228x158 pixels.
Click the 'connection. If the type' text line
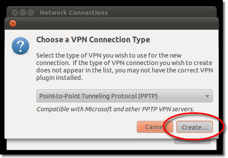point(124,63)
